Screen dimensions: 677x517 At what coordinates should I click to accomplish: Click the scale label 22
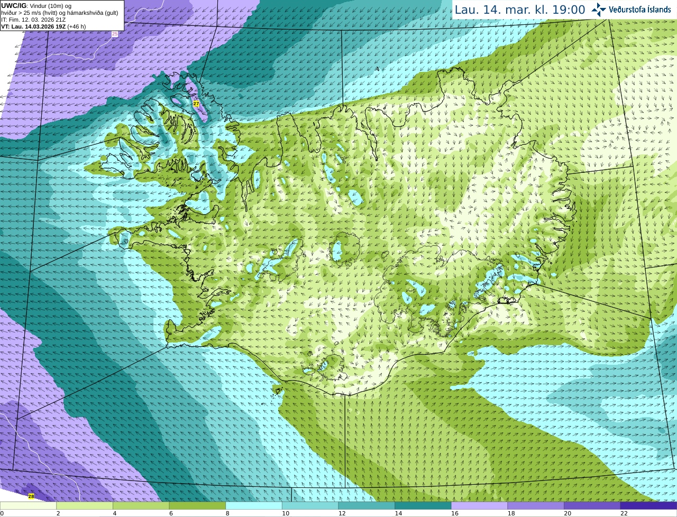(x=624, y=513)
